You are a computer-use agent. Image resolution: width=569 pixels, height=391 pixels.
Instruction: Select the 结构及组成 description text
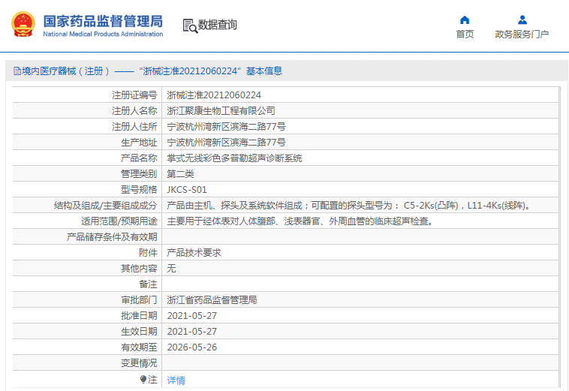coord(350,206)
